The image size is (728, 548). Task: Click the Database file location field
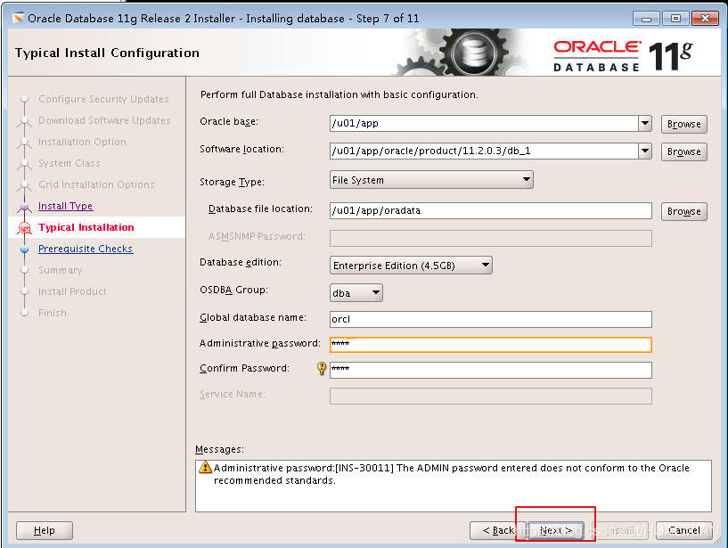(491, 210)
